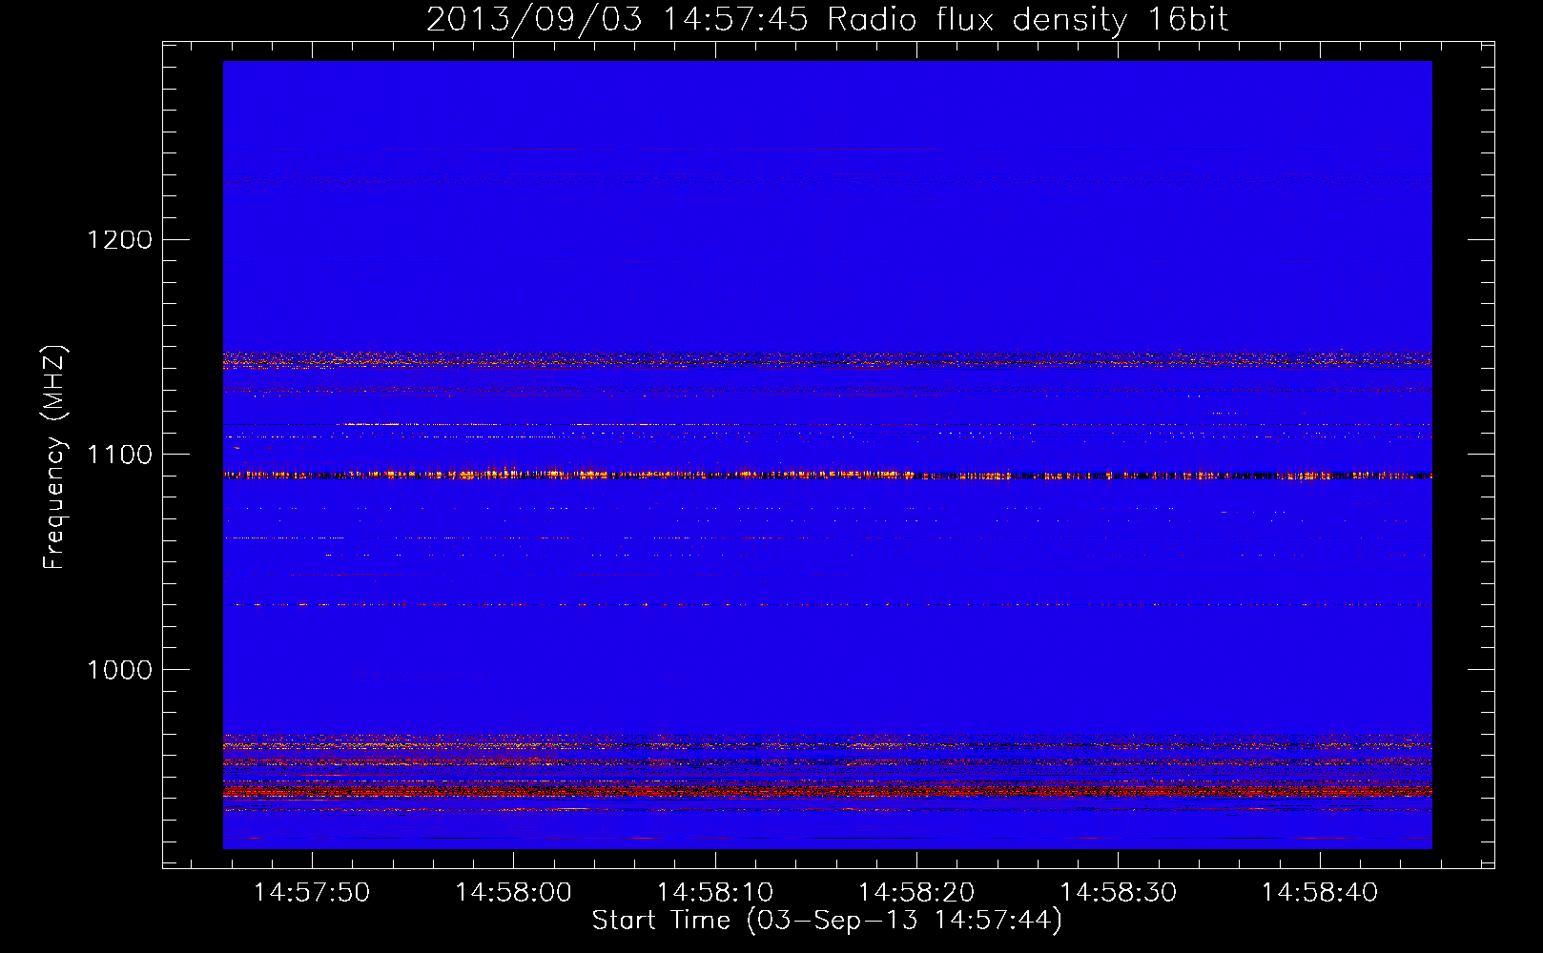Click the 14:58:00 time tick label
The height and width of the screenshot is (953, 1543).
tap(513, 893)
